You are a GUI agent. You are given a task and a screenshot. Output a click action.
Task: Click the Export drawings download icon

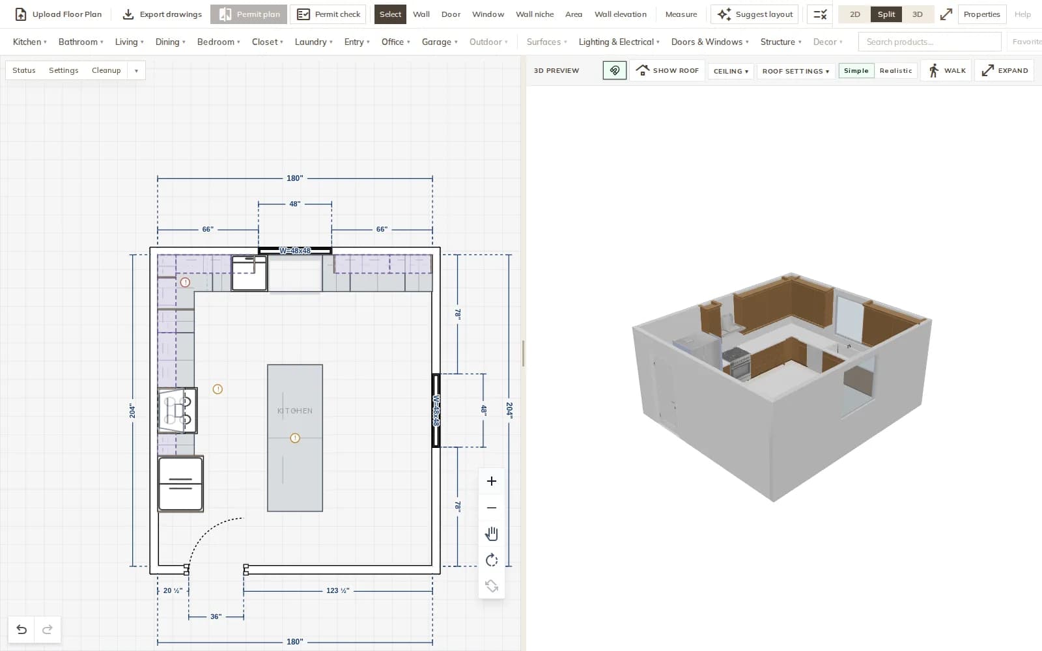[128, 14]
